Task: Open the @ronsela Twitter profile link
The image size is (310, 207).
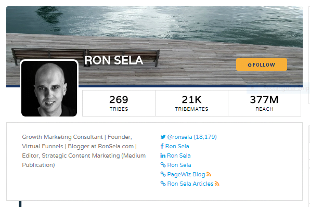Action: (192, 137)
